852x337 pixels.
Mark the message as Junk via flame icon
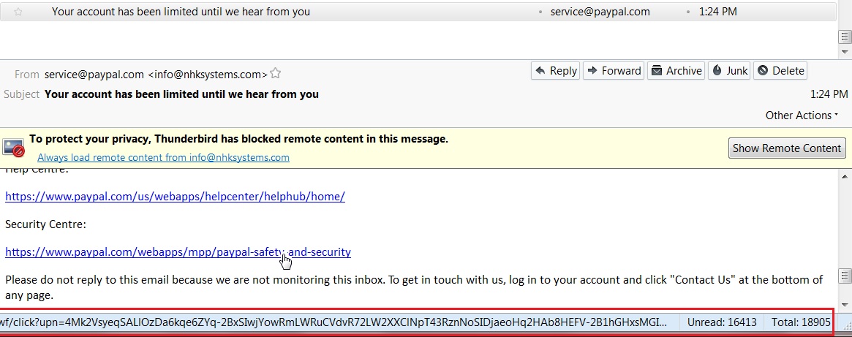tap(717, 71)
